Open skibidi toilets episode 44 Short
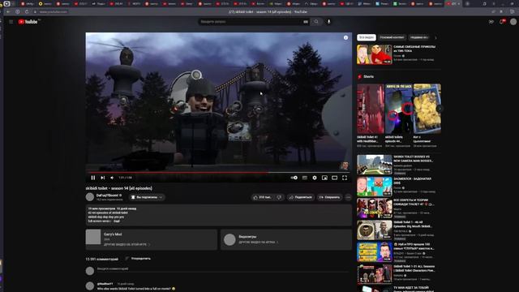519x292 pixels. [x=398, y=109]
